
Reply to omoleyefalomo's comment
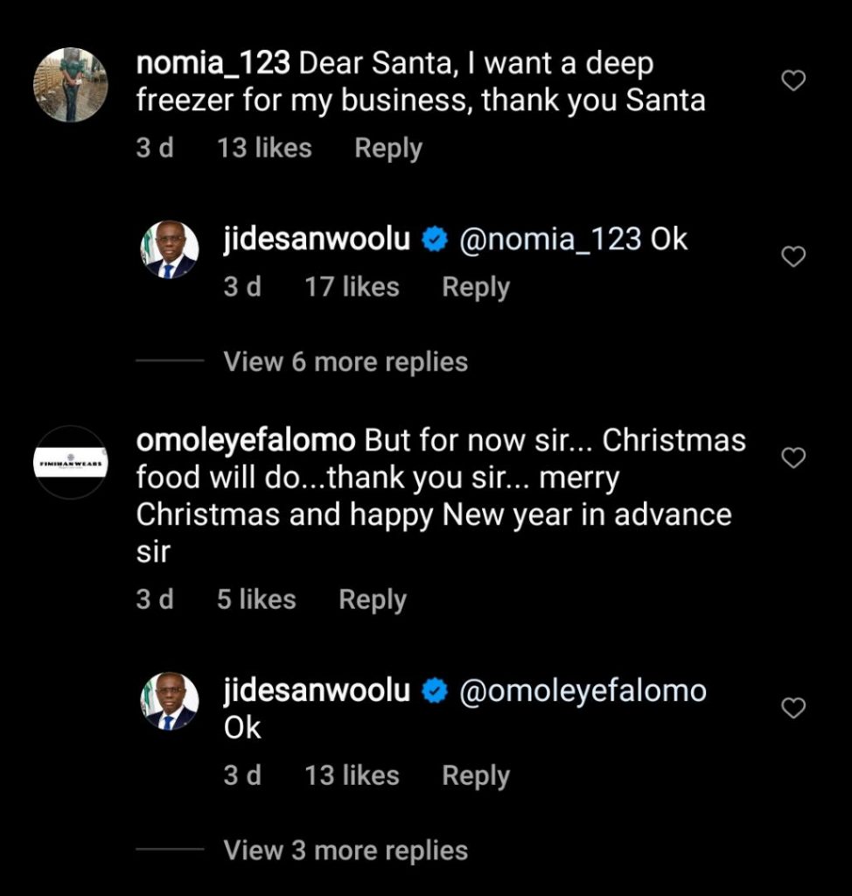(372, 599)
